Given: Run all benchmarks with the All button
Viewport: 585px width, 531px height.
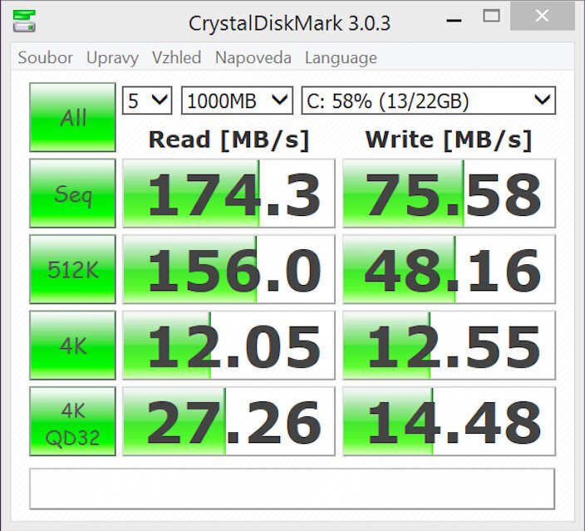Looking at the screenshot, I should tap(72, 117).
